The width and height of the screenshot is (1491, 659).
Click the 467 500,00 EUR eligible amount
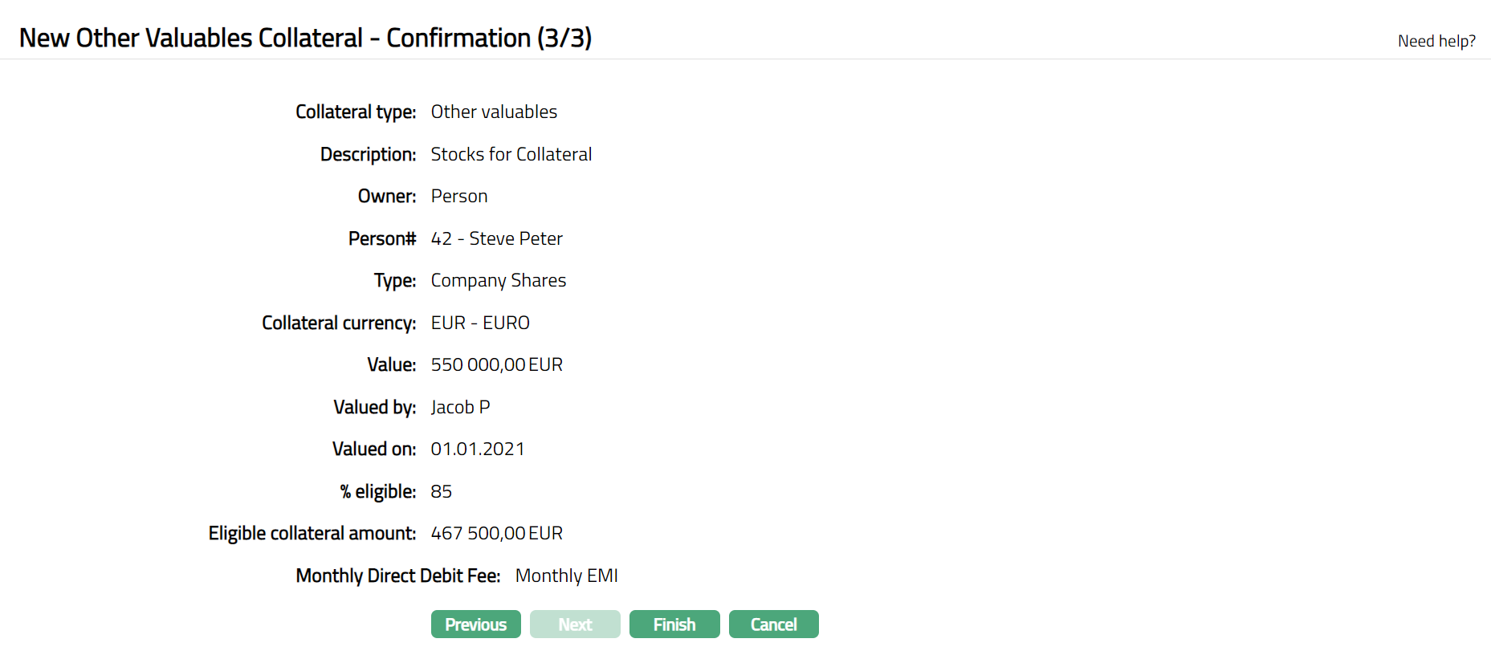click(496, 534)
